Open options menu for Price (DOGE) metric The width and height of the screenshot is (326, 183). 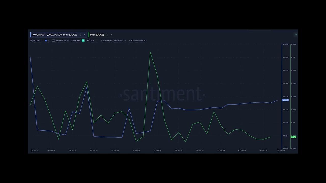tap(107, 35)
